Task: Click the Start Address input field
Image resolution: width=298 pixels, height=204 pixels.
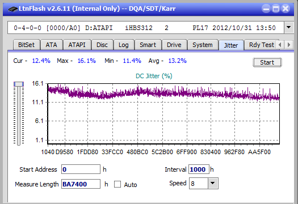Action: 81,169
